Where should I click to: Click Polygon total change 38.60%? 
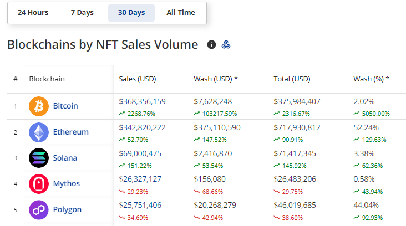pos(292,218)
